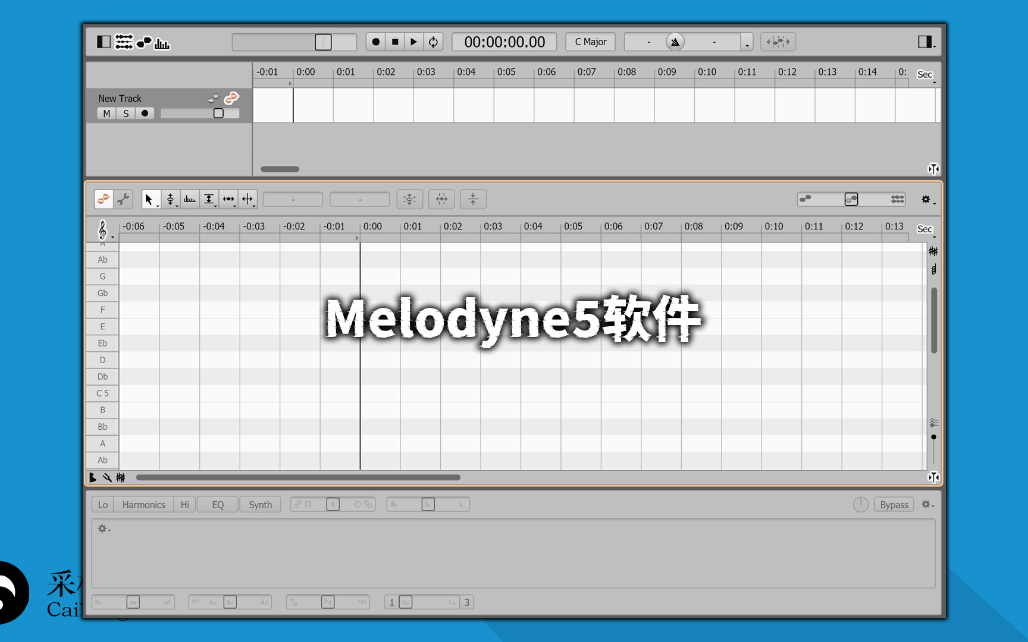This screenshot has width=1028, height=642.
Task: Adjust the blob display mode slider
Action: [851, 199]
